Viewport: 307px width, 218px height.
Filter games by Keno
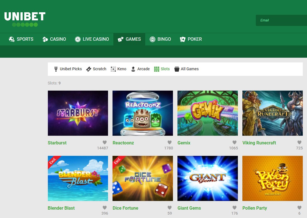[122, 69]
